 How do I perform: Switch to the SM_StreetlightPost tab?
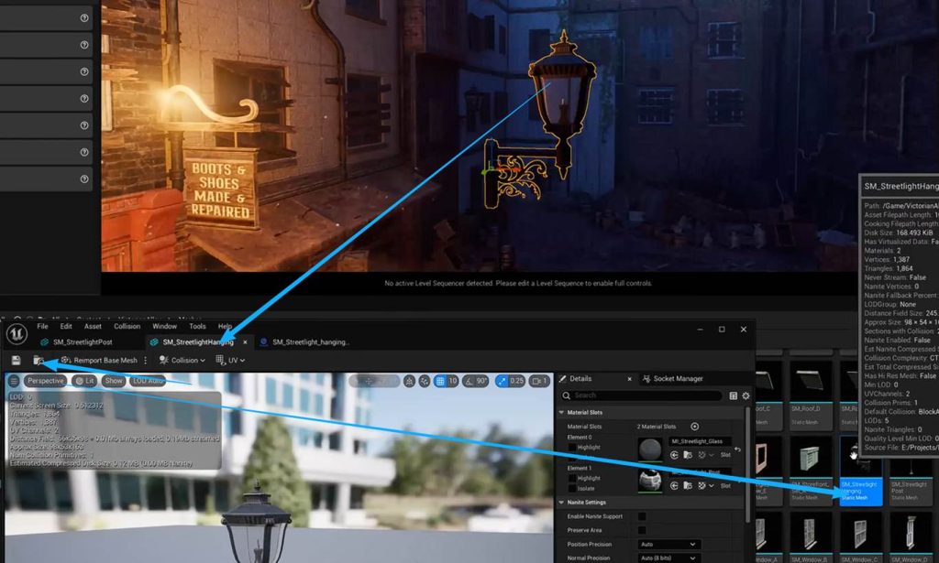point(81,342)
